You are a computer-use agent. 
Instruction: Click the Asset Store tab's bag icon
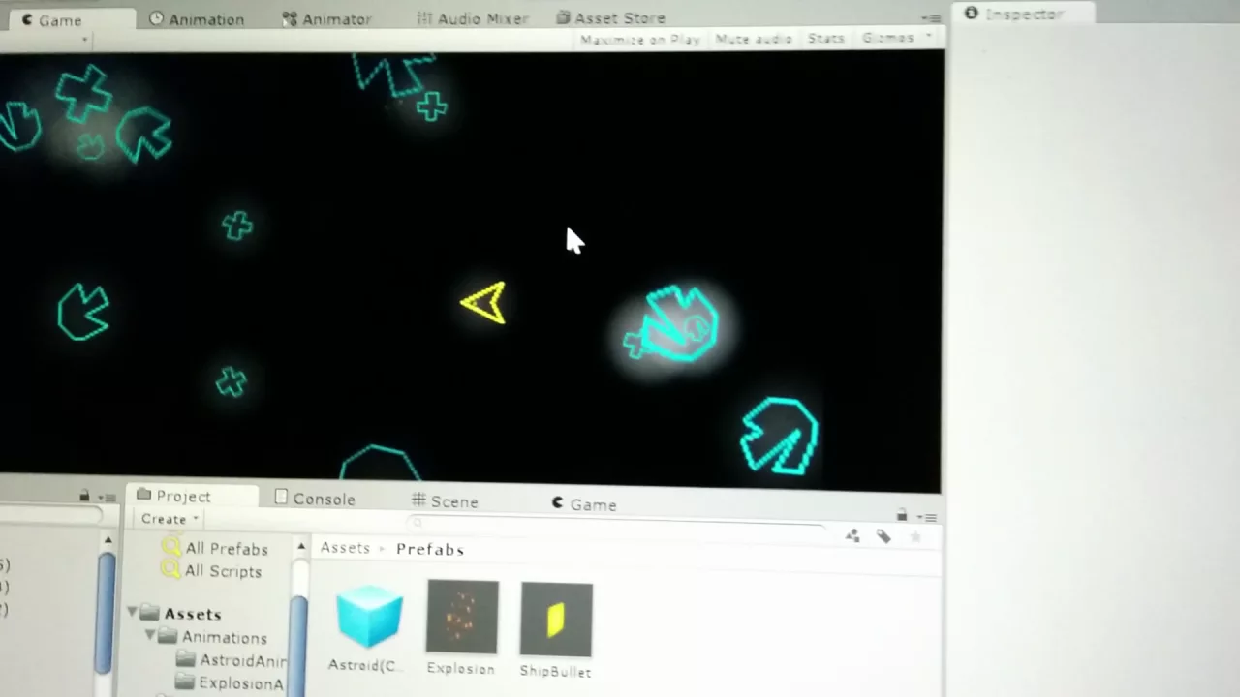(564, 17)
